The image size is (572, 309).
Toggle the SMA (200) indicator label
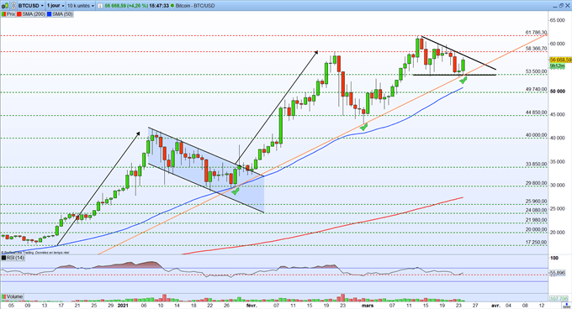(30, 14)
